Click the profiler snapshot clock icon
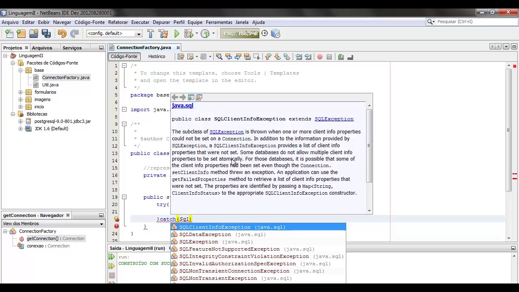The height and width of the screenshot is (292, 519). tap(265, 34)
